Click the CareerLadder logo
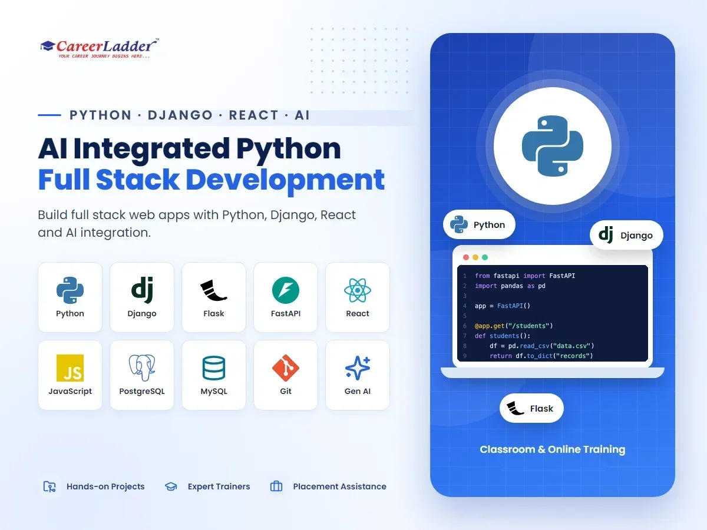The image size is (707, 530). 100,48
